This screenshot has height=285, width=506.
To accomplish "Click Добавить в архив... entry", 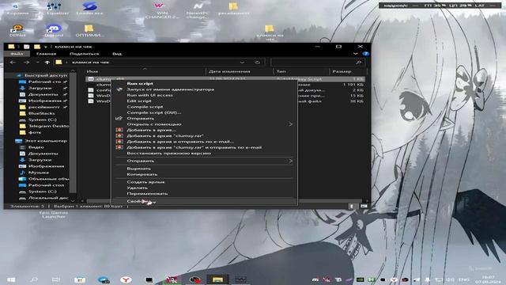I will [x=151, y=130].
